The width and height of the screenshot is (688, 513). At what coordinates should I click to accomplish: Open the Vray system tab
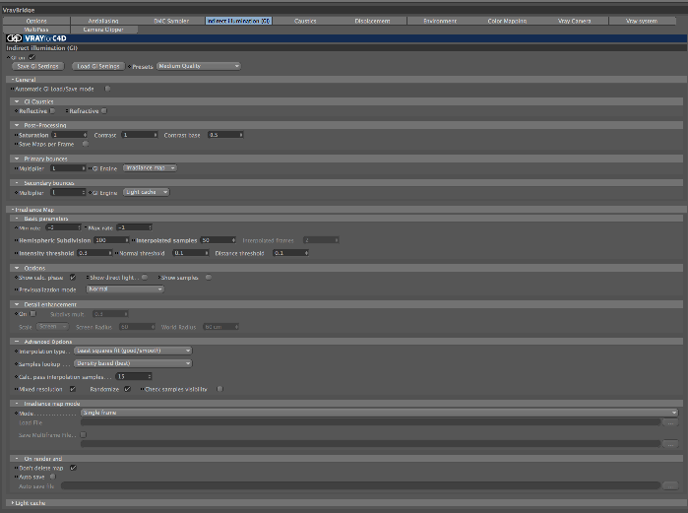[642, 21]
